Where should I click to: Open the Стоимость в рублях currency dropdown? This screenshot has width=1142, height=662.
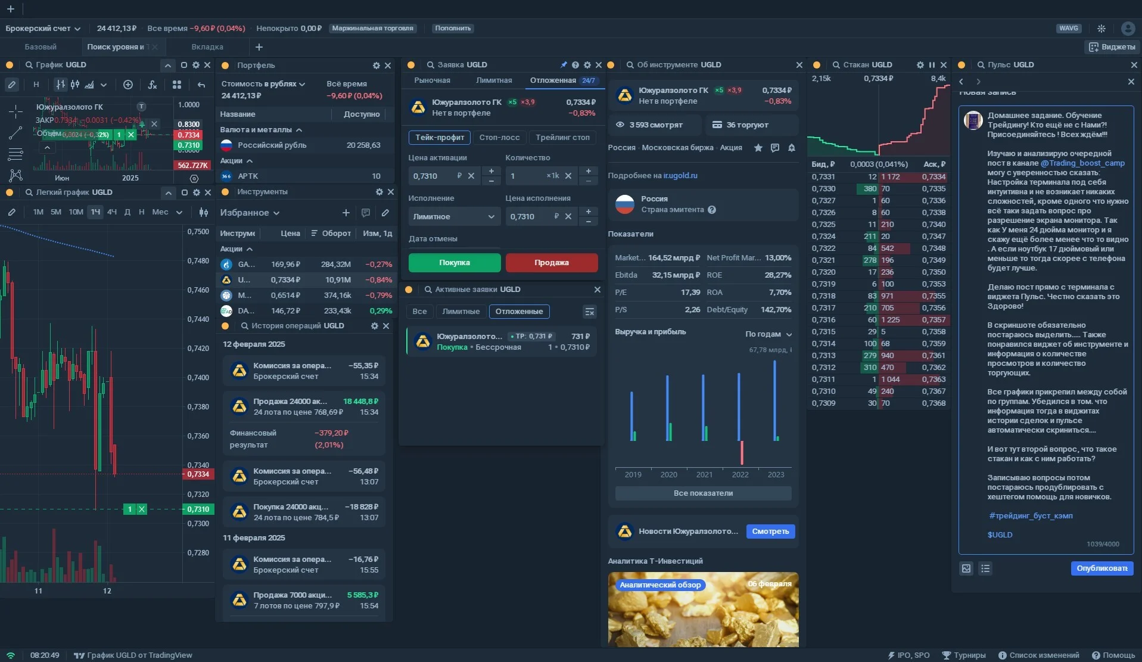(x=263, y=84)
